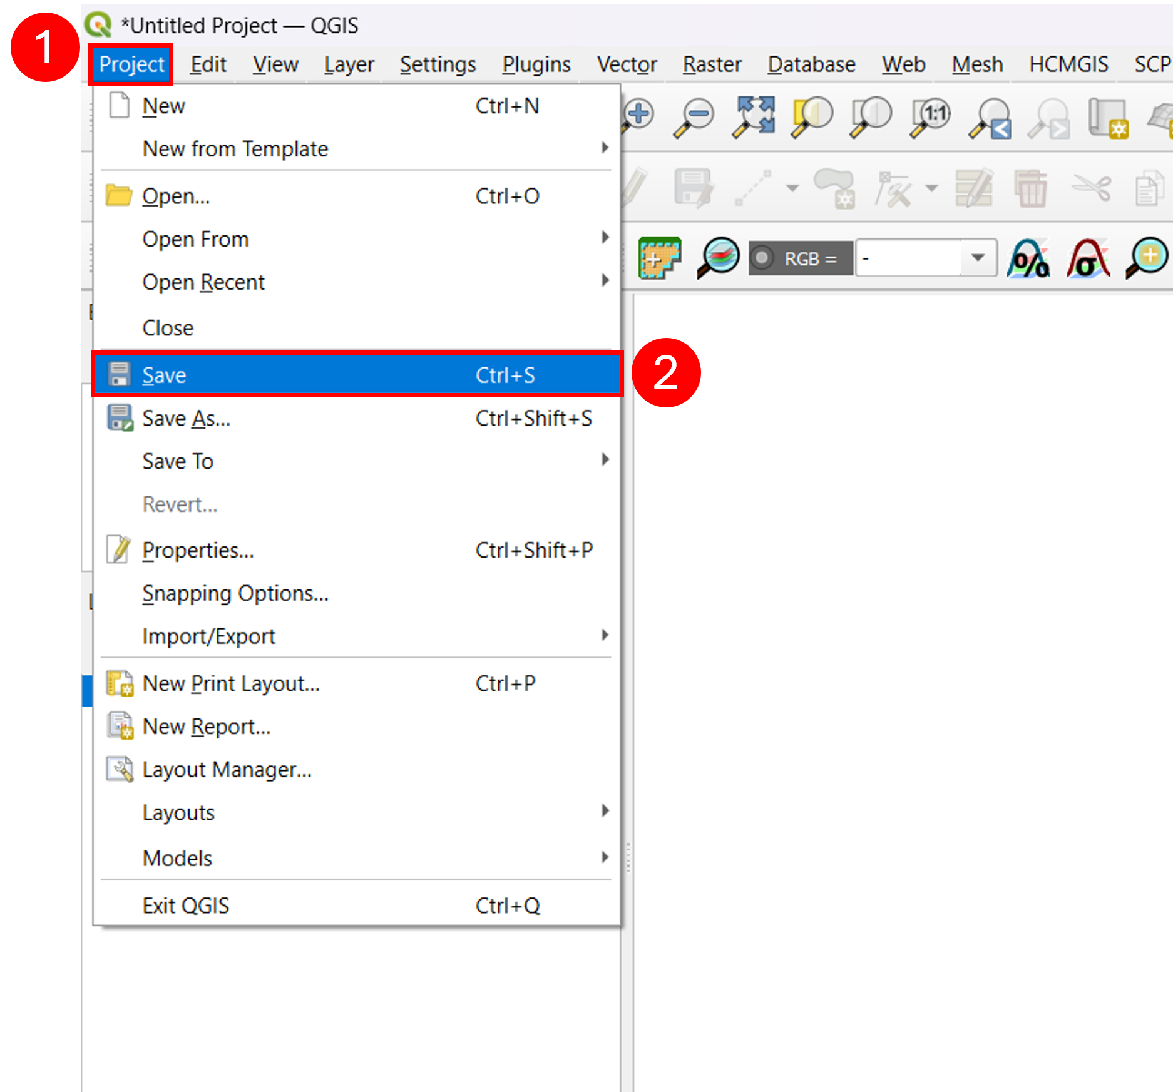Choose Exit QGIS

357,906
